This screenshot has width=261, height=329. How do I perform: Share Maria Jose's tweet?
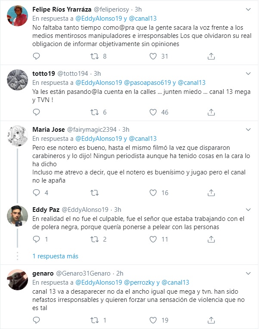pos(211,193)
